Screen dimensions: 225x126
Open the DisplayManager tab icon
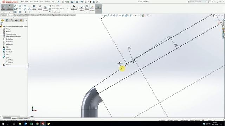tap(21, 20)
